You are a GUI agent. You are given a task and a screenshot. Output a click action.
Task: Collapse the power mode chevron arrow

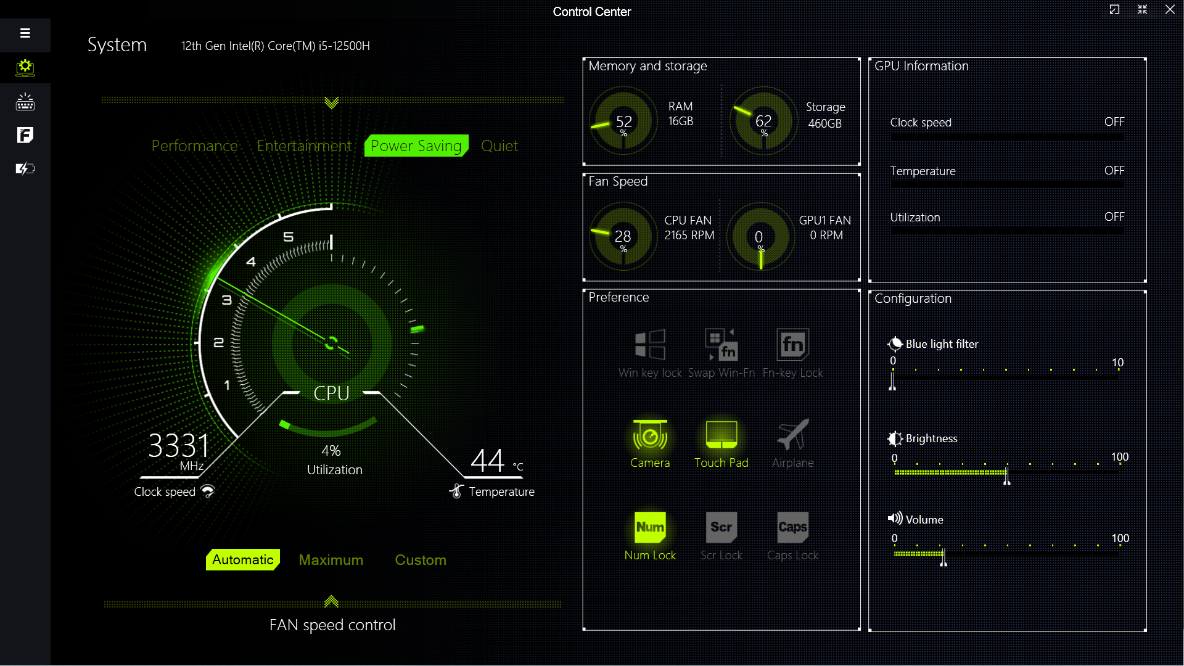(x=332, y=102)
